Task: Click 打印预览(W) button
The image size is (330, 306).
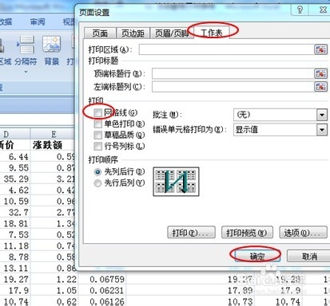Action: pyautogui.click(x=247, y=233)
